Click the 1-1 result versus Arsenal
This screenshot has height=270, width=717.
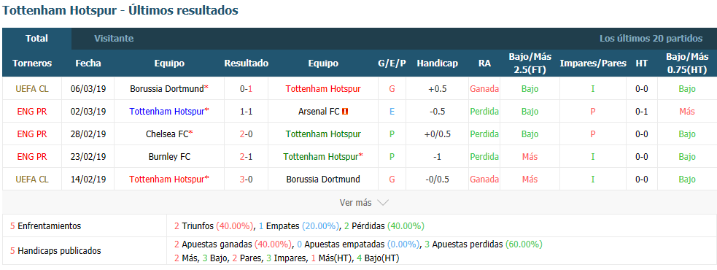(x=246, y=111)
